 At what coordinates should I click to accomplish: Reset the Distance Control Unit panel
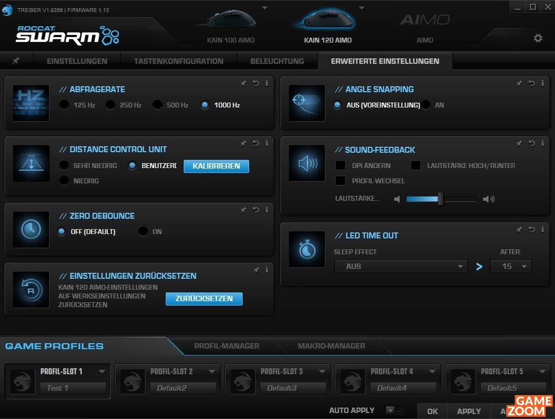click(x=256, y=143)
